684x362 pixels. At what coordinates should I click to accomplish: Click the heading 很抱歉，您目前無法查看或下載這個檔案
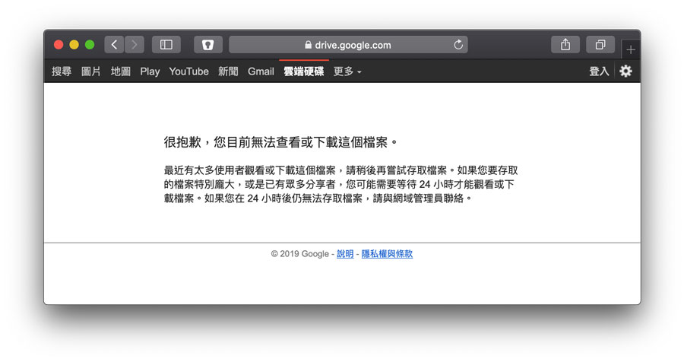click(280, 142)
